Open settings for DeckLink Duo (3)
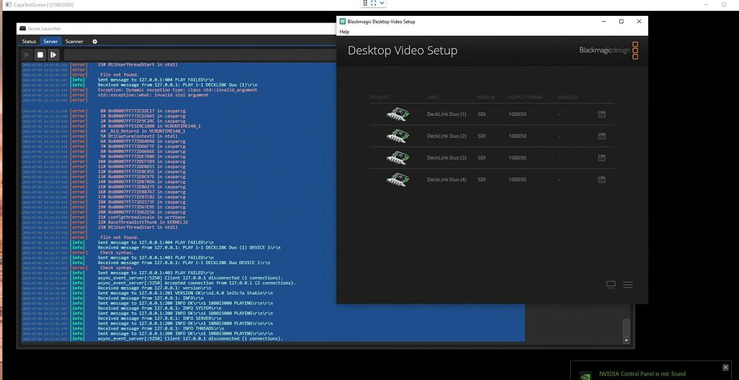The image size is (739, 380). point(601,157)
